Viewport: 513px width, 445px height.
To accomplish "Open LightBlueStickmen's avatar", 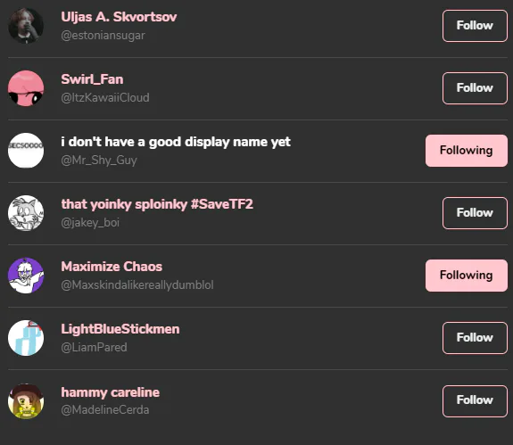I will coord(26,338).
